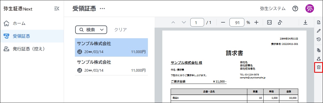The image size is (323, 103).
Task: Click 商品A row in the invoice table
Action: click(234, 98)
